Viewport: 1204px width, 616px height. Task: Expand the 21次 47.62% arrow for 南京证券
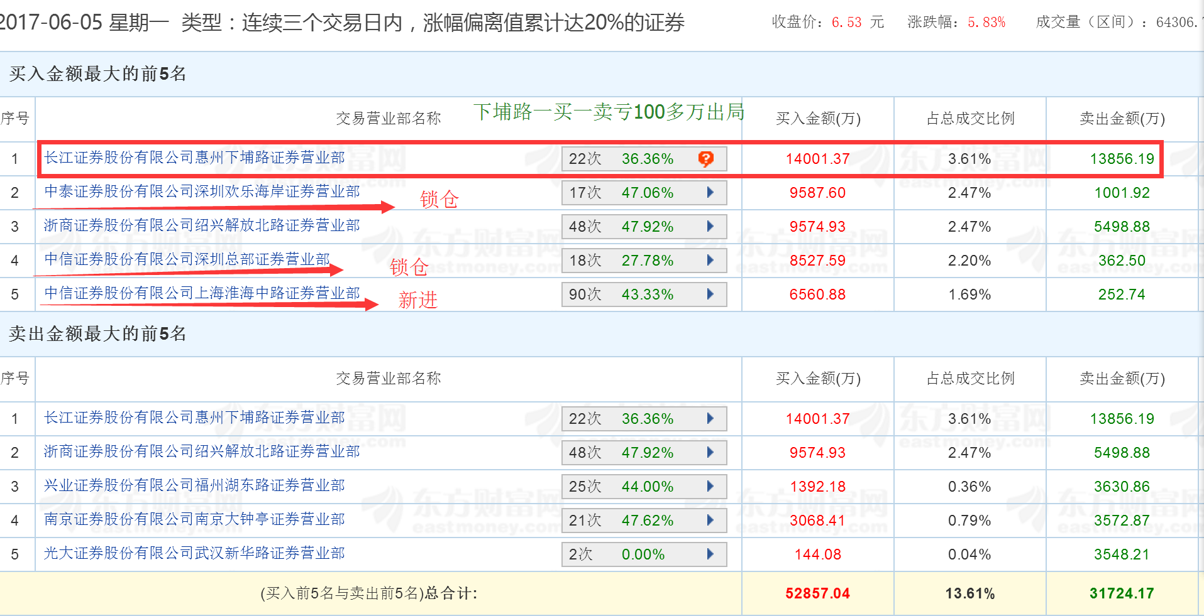point(710,520)
